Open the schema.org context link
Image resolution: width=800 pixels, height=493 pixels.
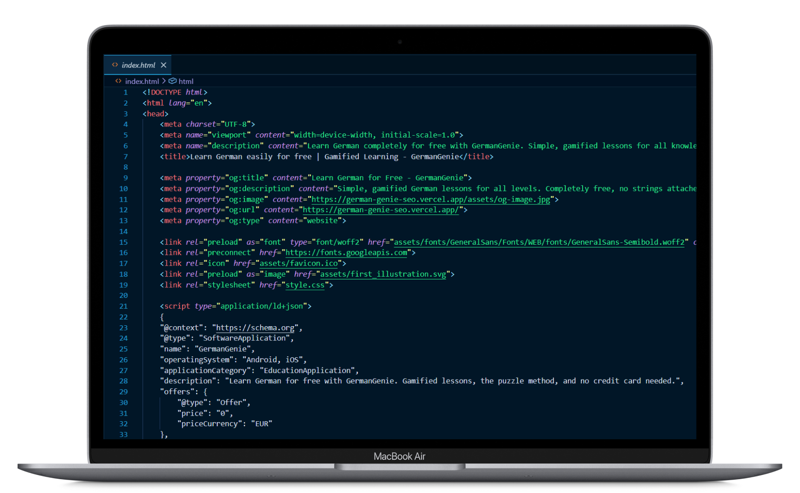(255, 328)
